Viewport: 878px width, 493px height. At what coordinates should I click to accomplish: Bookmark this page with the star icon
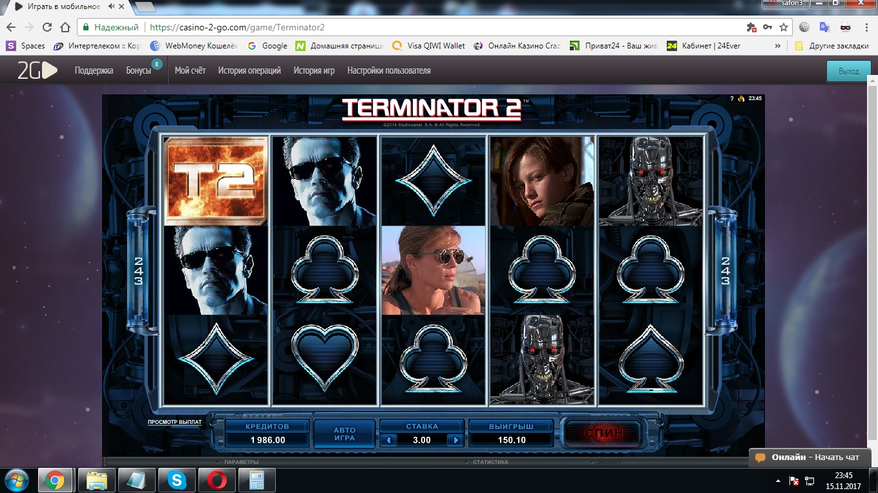pyautogui.click(x=784, y=27)
